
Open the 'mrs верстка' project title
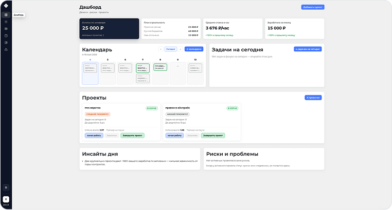pos(93,108)
